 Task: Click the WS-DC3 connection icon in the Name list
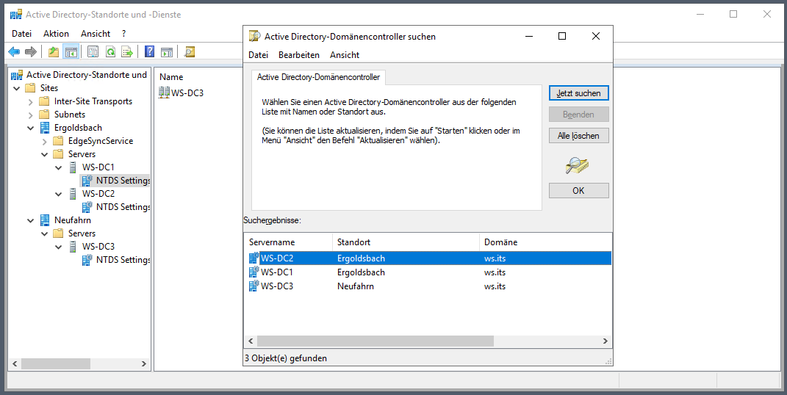(164, 93)
